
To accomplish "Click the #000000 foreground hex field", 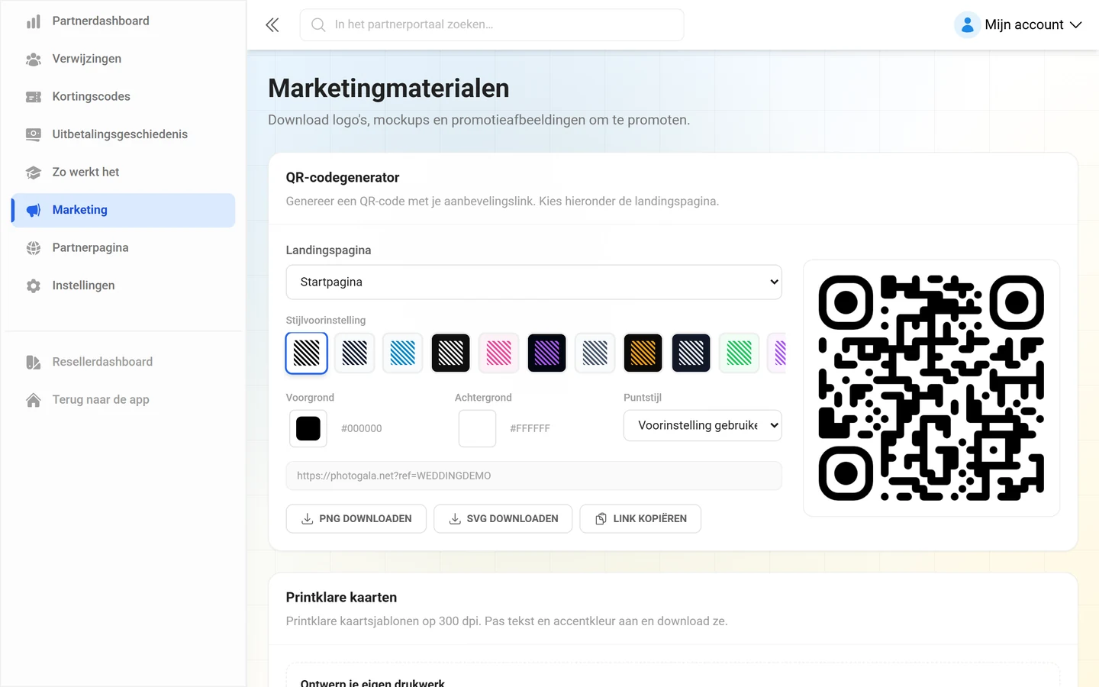I will pyautogui.click(x=362, y=429).
